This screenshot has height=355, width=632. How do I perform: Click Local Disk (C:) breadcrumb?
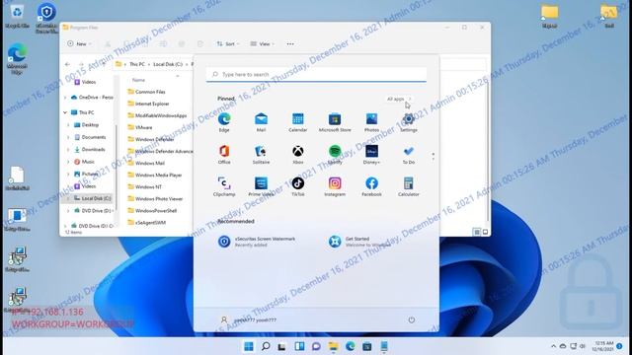168,64
